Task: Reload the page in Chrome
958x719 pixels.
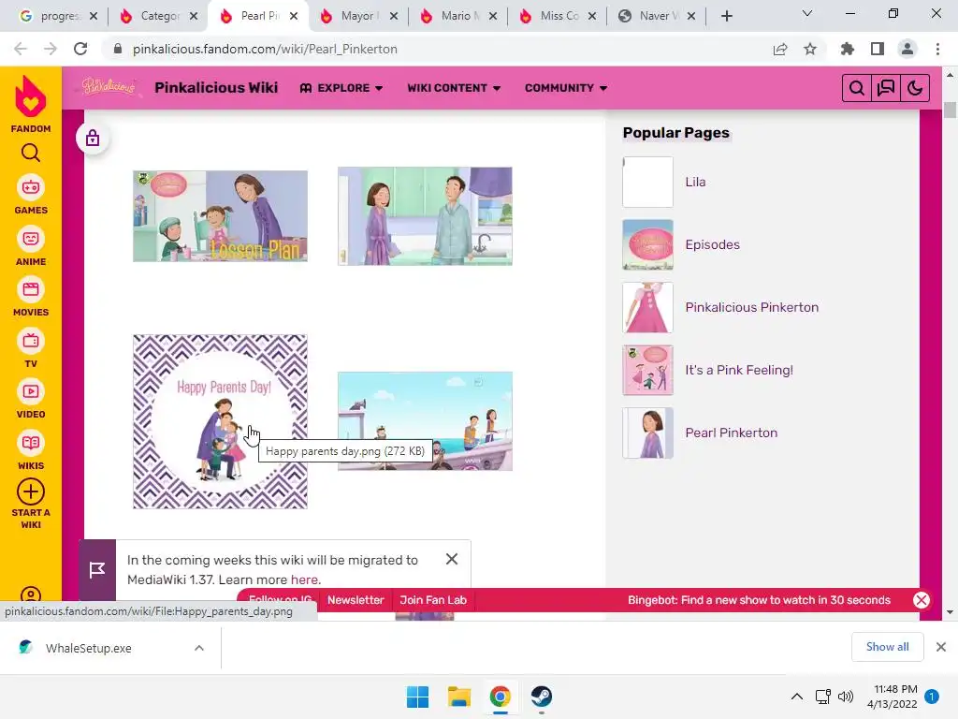Action: pos(80,49)
